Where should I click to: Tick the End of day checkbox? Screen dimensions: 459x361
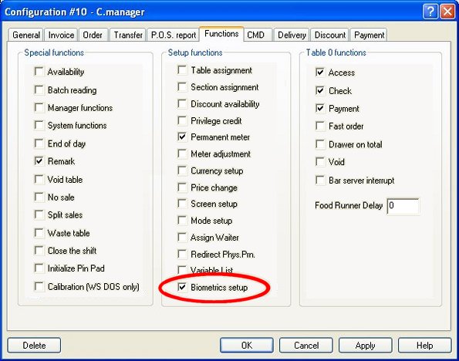[x=39, y=143]
